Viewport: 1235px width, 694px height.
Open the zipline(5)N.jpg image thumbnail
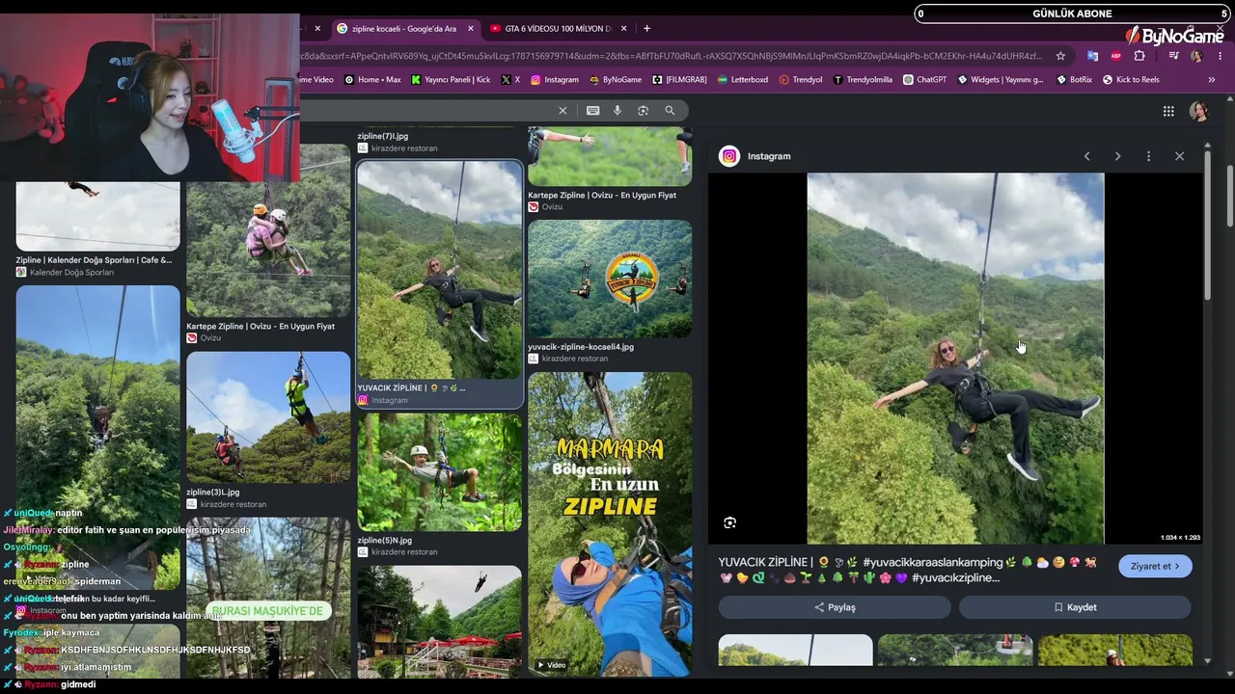(x=440, y=472)
